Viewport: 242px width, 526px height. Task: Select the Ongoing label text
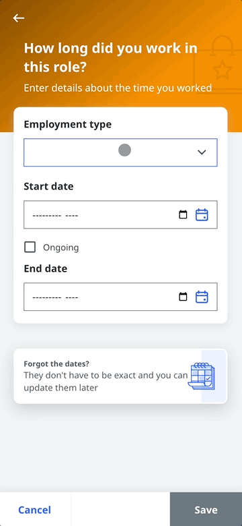[x=61, y=248]
